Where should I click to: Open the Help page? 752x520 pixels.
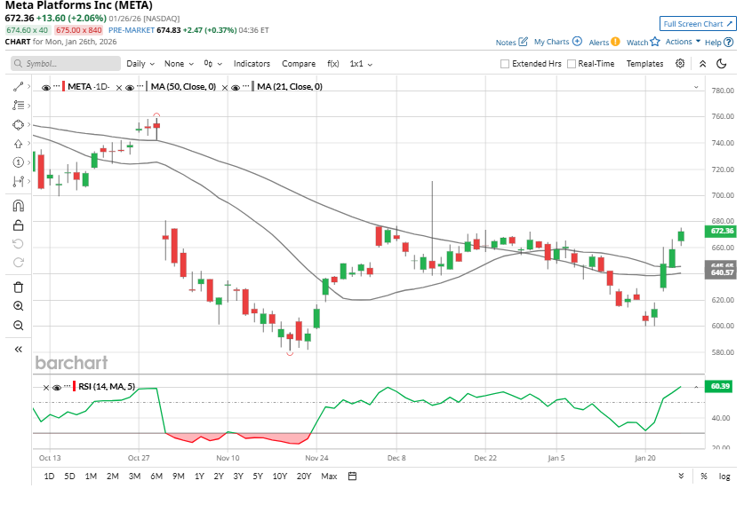pyautogui.click(x=719, y=42)
